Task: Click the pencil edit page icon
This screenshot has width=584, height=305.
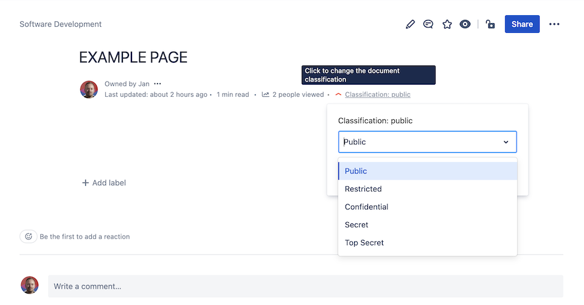Action: pyautogui.click(x=410, y=24)
